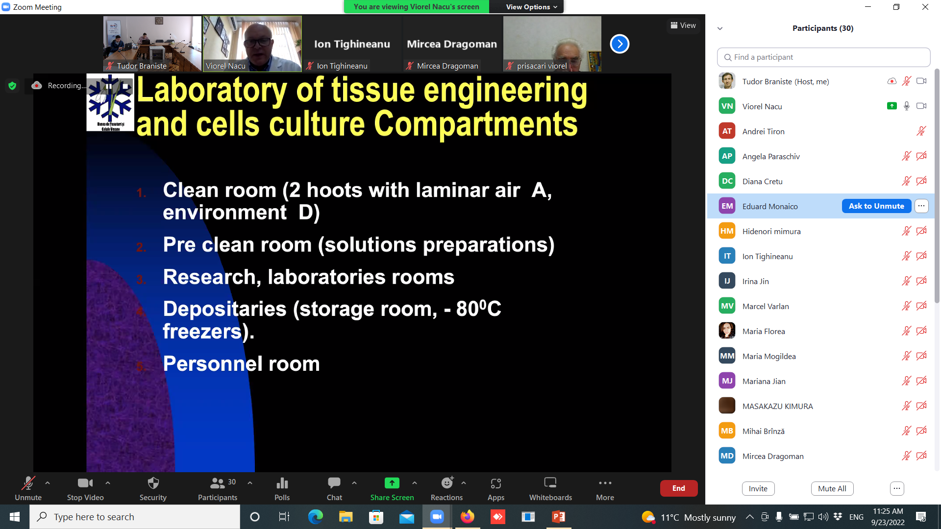The height and width of the screenshot is (529, 941).
Task: Click Viorel Nacu screen sharing indicator
Action: (x=892, y=106)
